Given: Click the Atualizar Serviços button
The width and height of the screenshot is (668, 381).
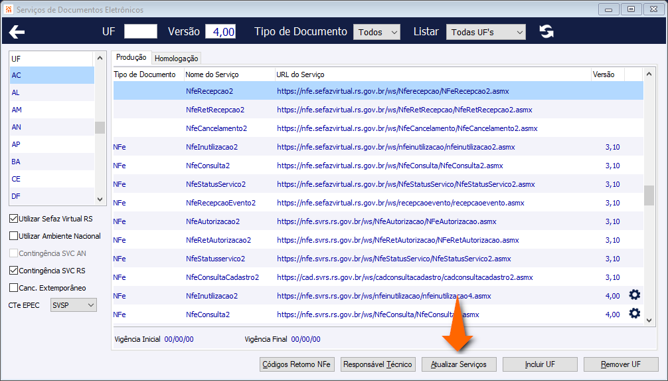Looking at the screenshot, I should pyautogui.click(x=459, y=364).
